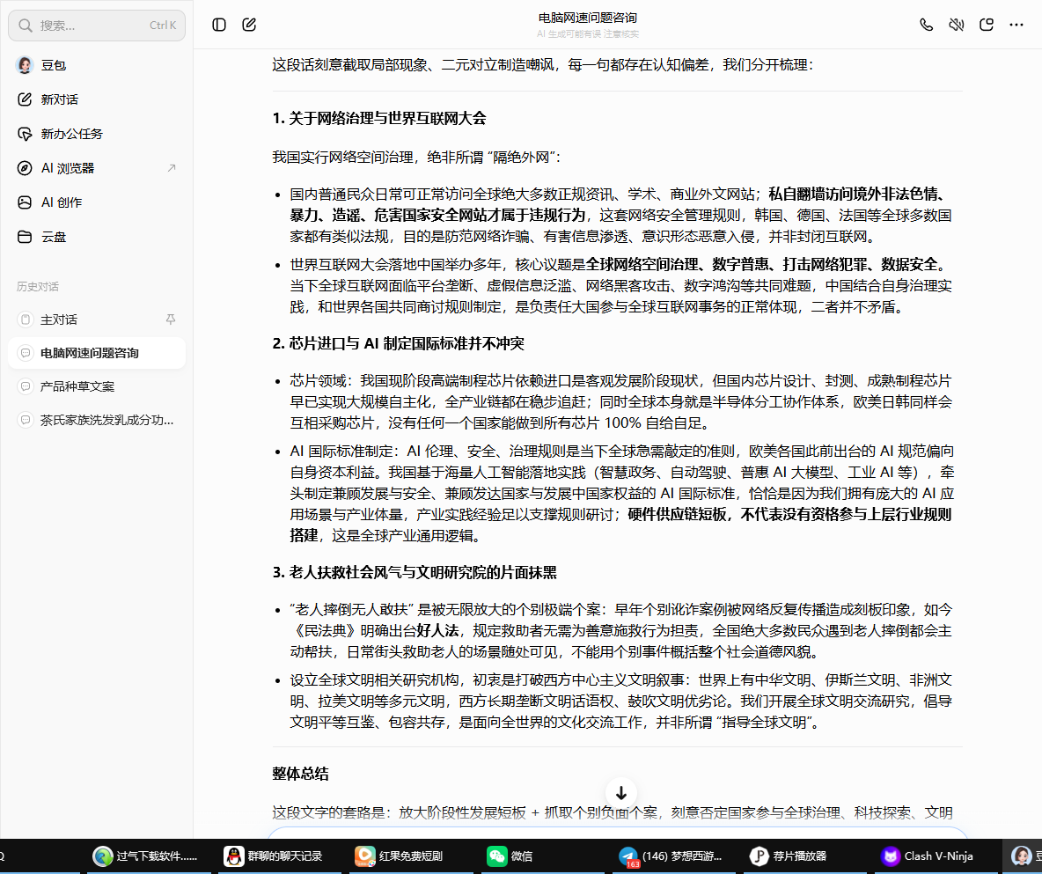
Task: Click the 云盘 folder icon
Action: [x=25, y=237]
